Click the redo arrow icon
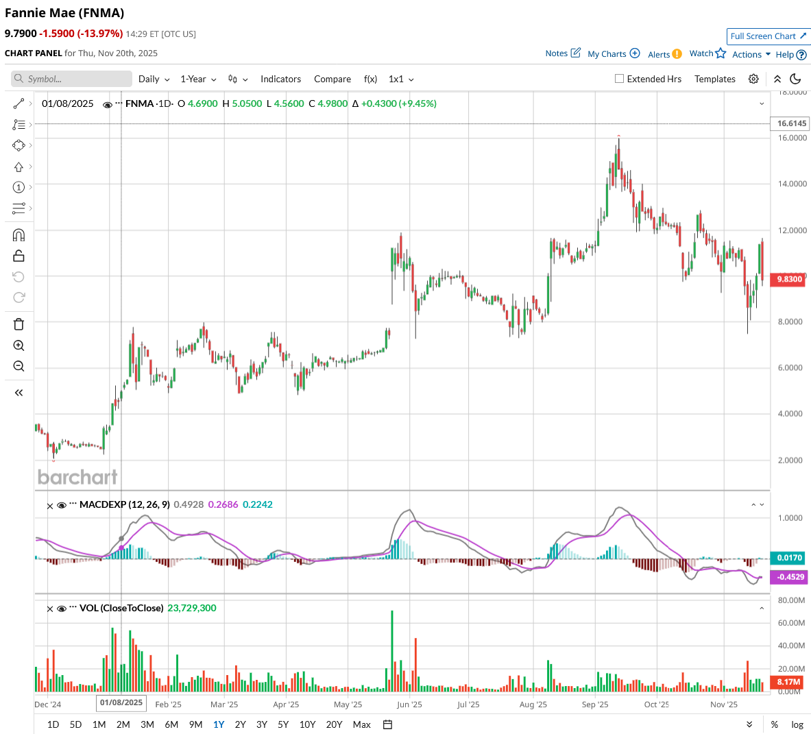This screenshot has height=734, width=811. pyautogui.click(x=19, y=297)
